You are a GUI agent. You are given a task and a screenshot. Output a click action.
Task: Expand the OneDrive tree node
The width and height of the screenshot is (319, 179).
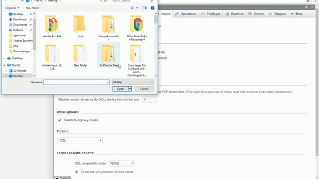pyautogui.click(x=4, y=59)
